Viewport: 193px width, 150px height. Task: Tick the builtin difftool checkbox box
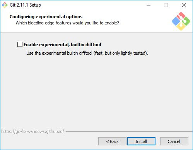pyautogui.click(x=20, y=45)
